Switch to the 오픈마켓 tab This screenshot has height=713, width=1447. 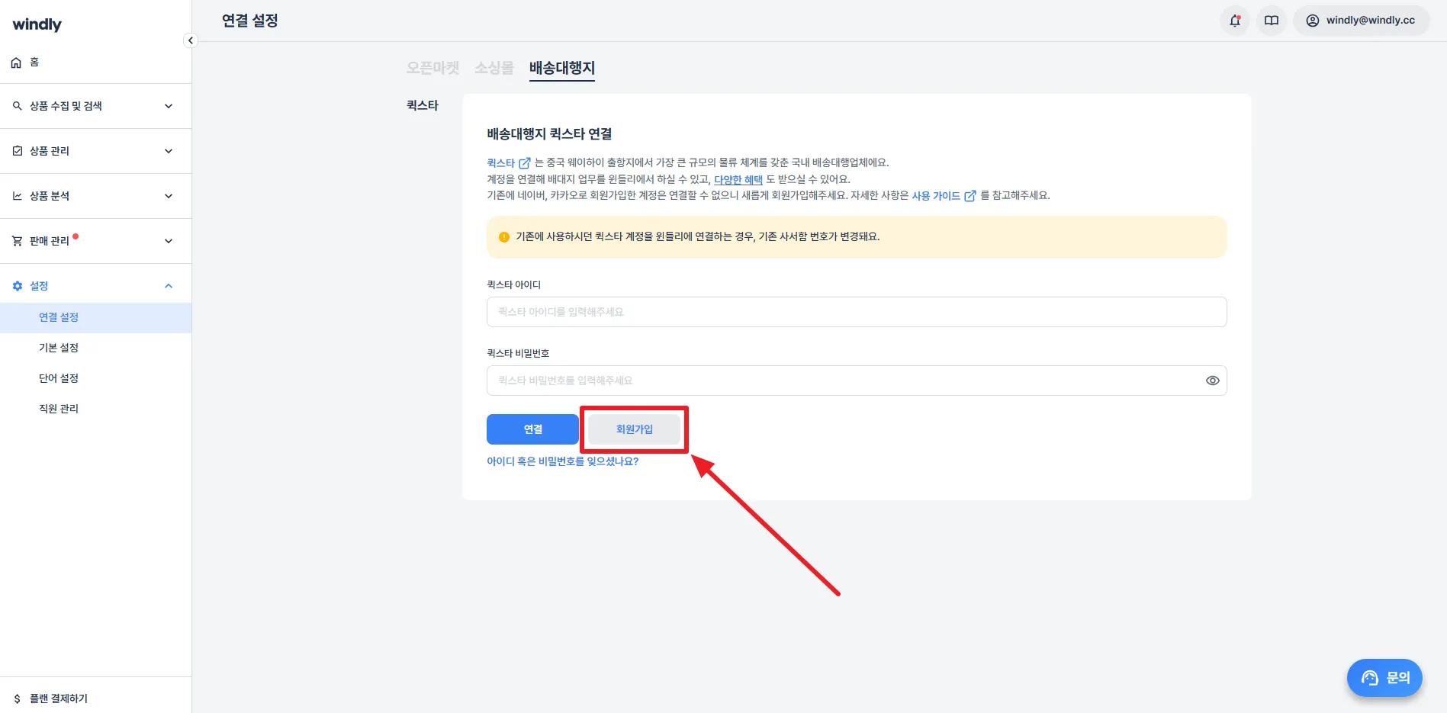(432, 68)
